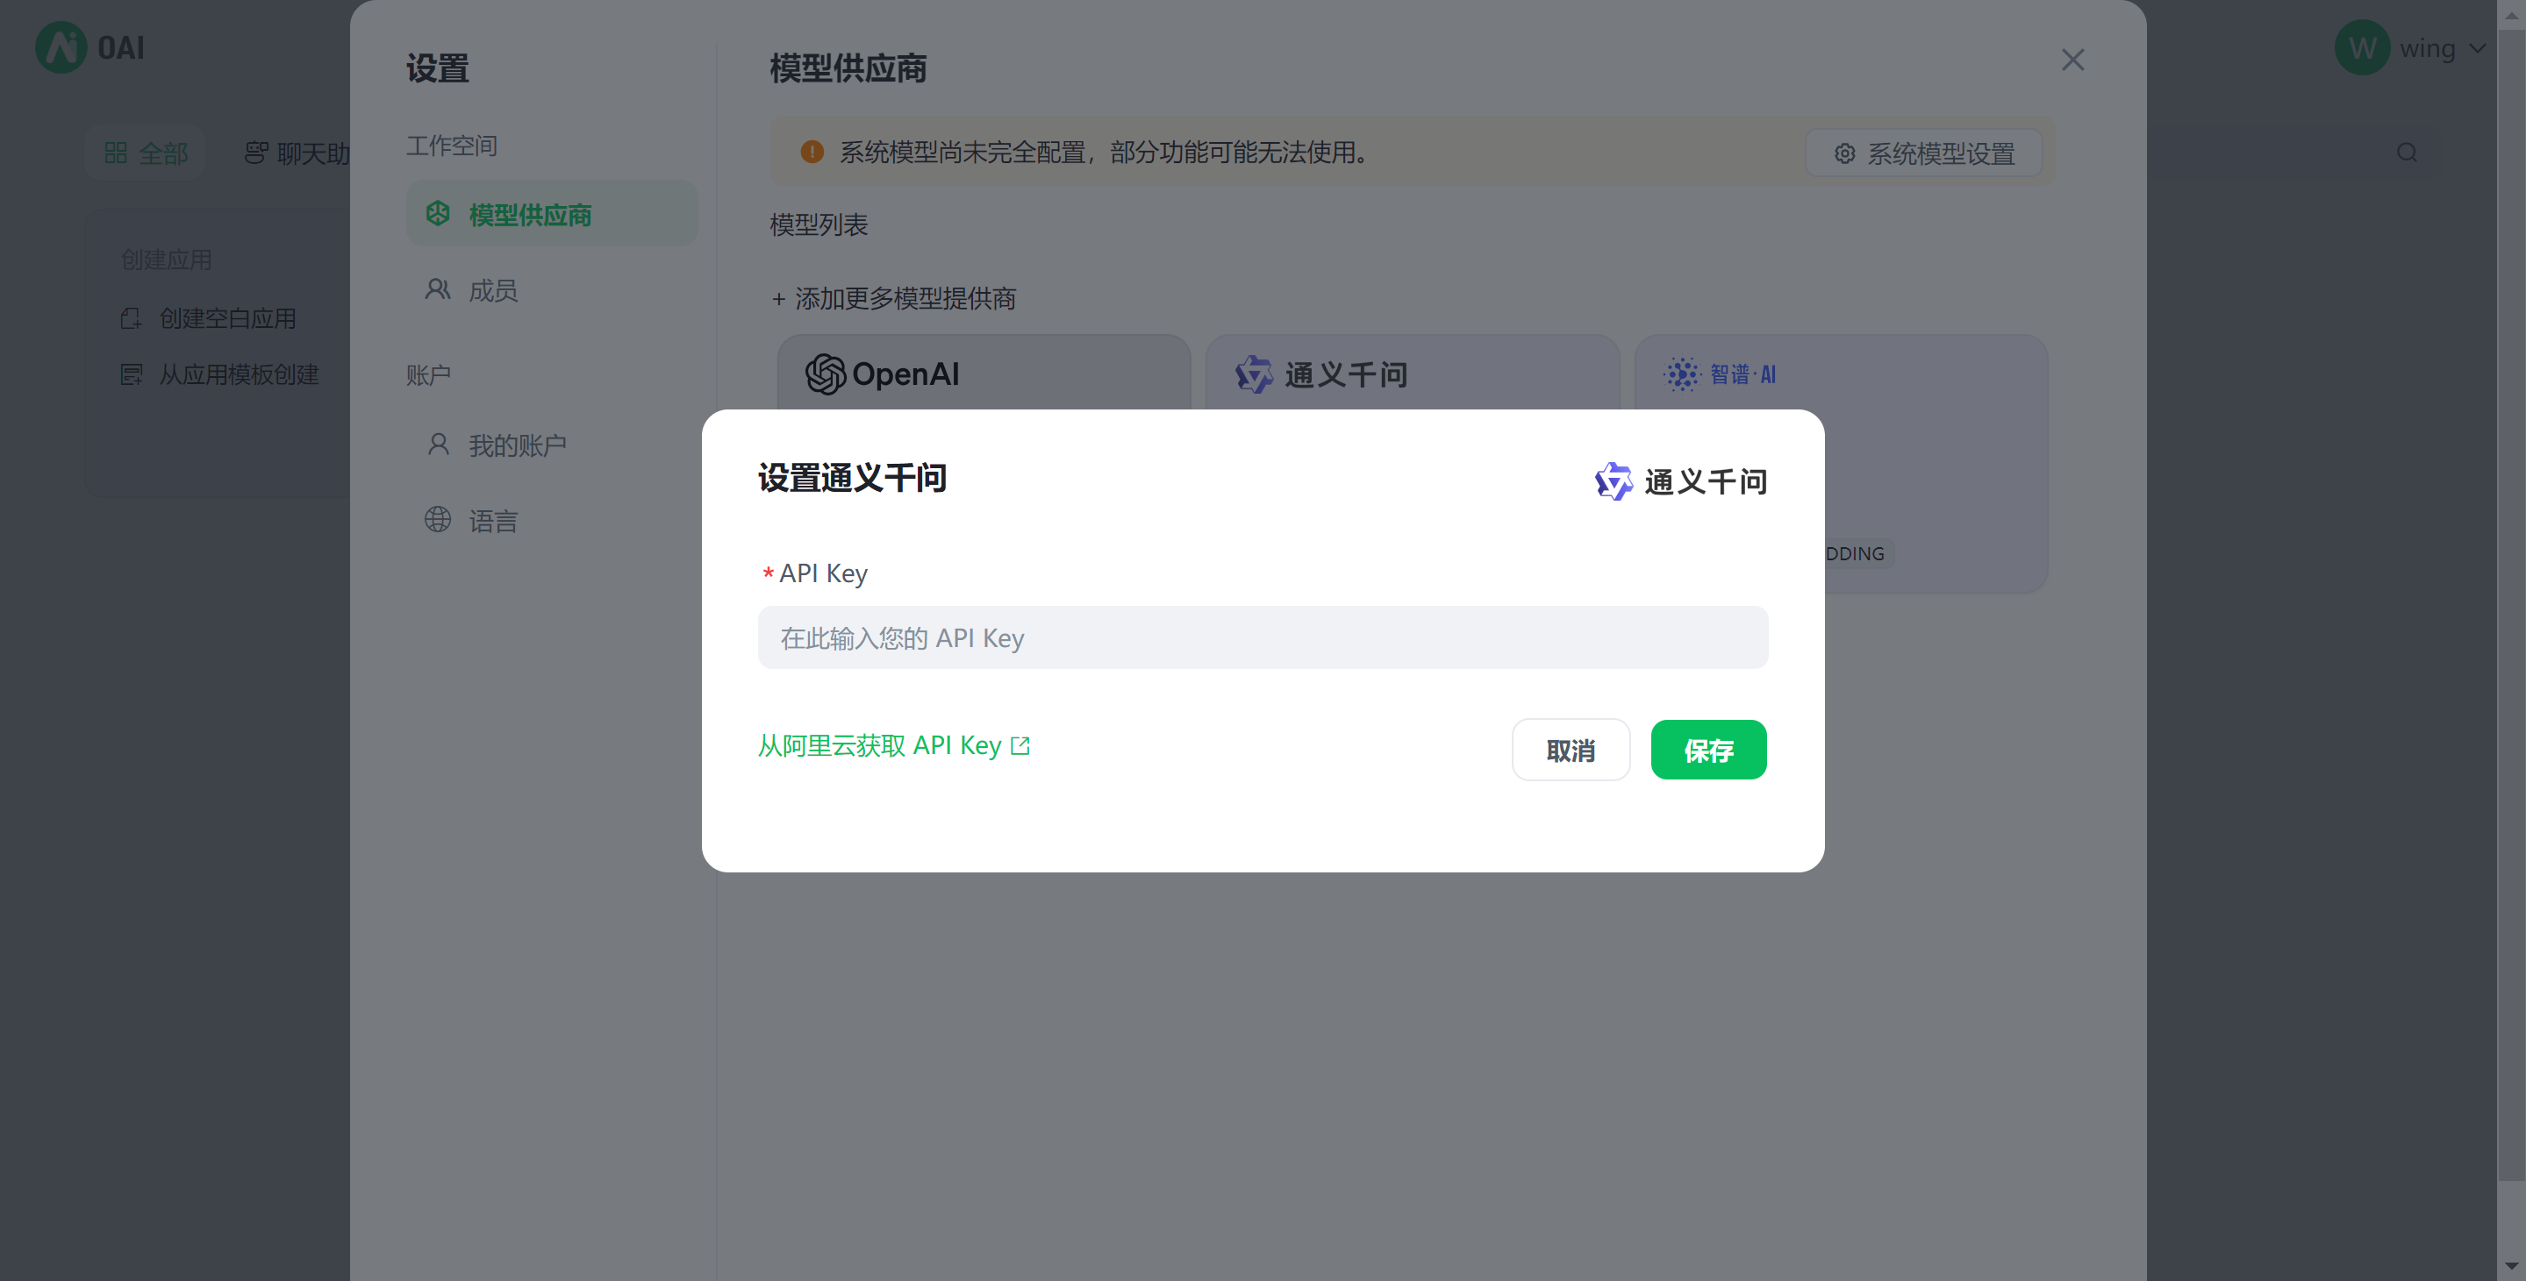The height and width of the screenshot is (1281, 2526).
Task: Open the 我的账户 settings section
Action: point(552,445)
